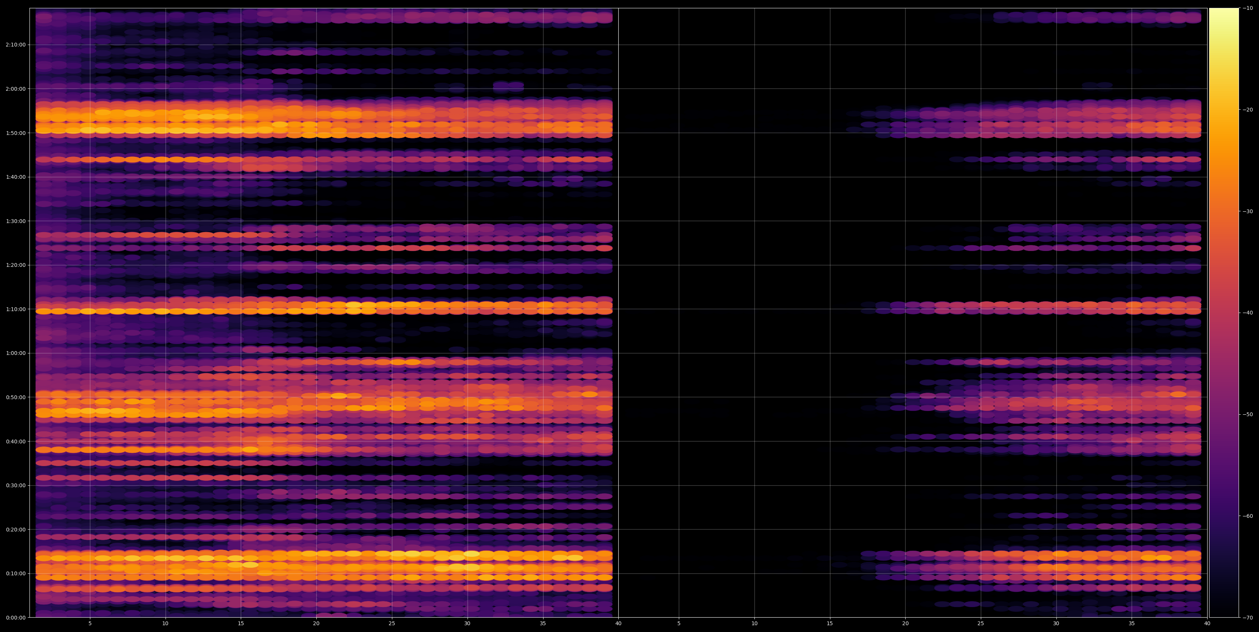This screenshot has width=1259, height=632.
Task: Select the −60 colorbar tick label
Action: tap(1248, 516)
